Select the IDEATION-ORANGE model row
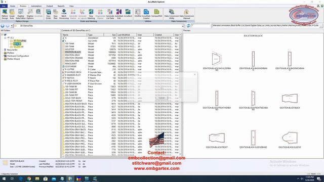The image size is (324, 182). [121, 58]
